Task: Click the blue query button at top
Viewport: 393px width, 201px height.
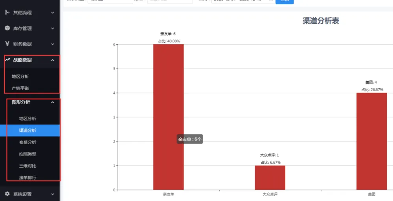Action: point(285,1)
